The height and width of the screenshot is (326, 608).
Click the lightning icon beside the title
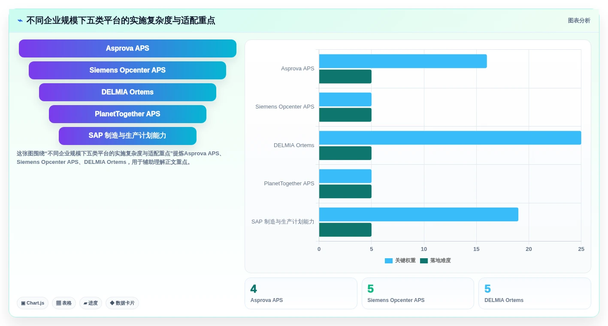click(20, 20)
